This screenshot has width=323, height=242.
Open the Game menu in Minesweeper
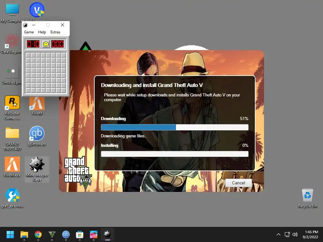[29, 32]
